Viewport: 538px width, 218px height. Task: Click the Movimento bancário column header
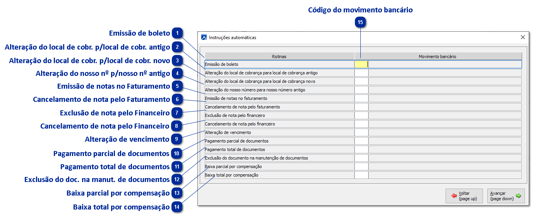(438, 57)
